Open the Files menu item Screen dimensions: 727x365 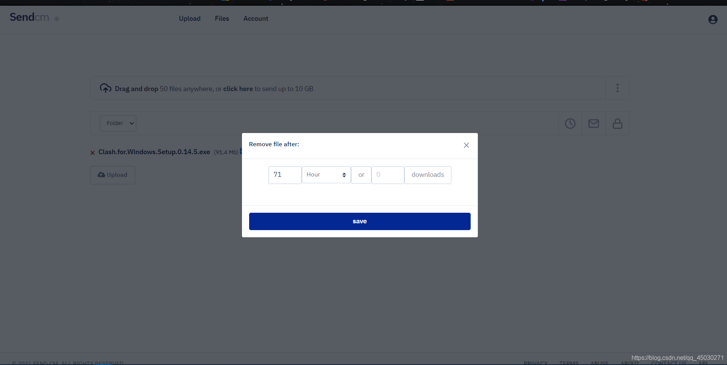[222, 19]
